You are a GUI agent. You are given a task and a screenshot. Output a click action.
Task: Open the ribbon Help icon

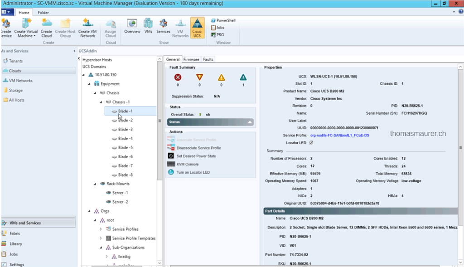click(x=461, y=11)
